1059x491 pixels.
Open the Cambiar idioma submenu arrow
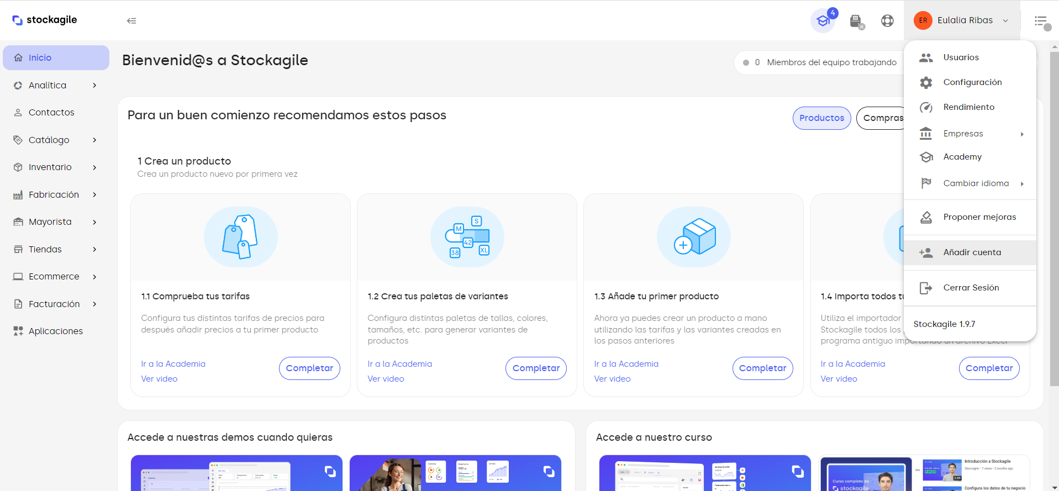(x=1022, y=184)
